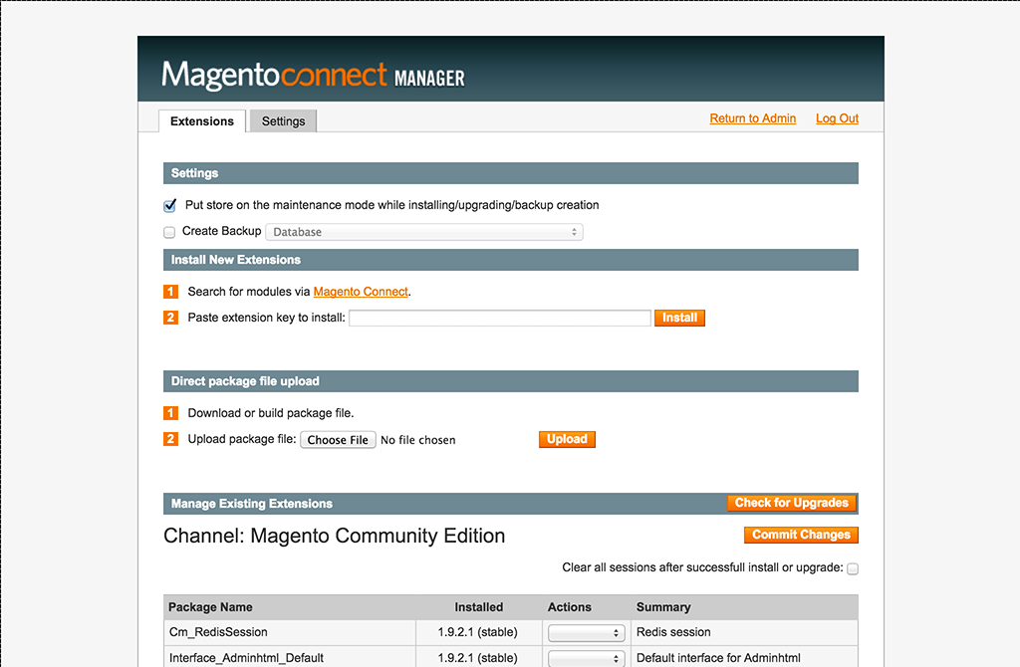
Task: Click 1.9.2.1 (stable) version for Cm_RedisSession
Action: point(477,632)
